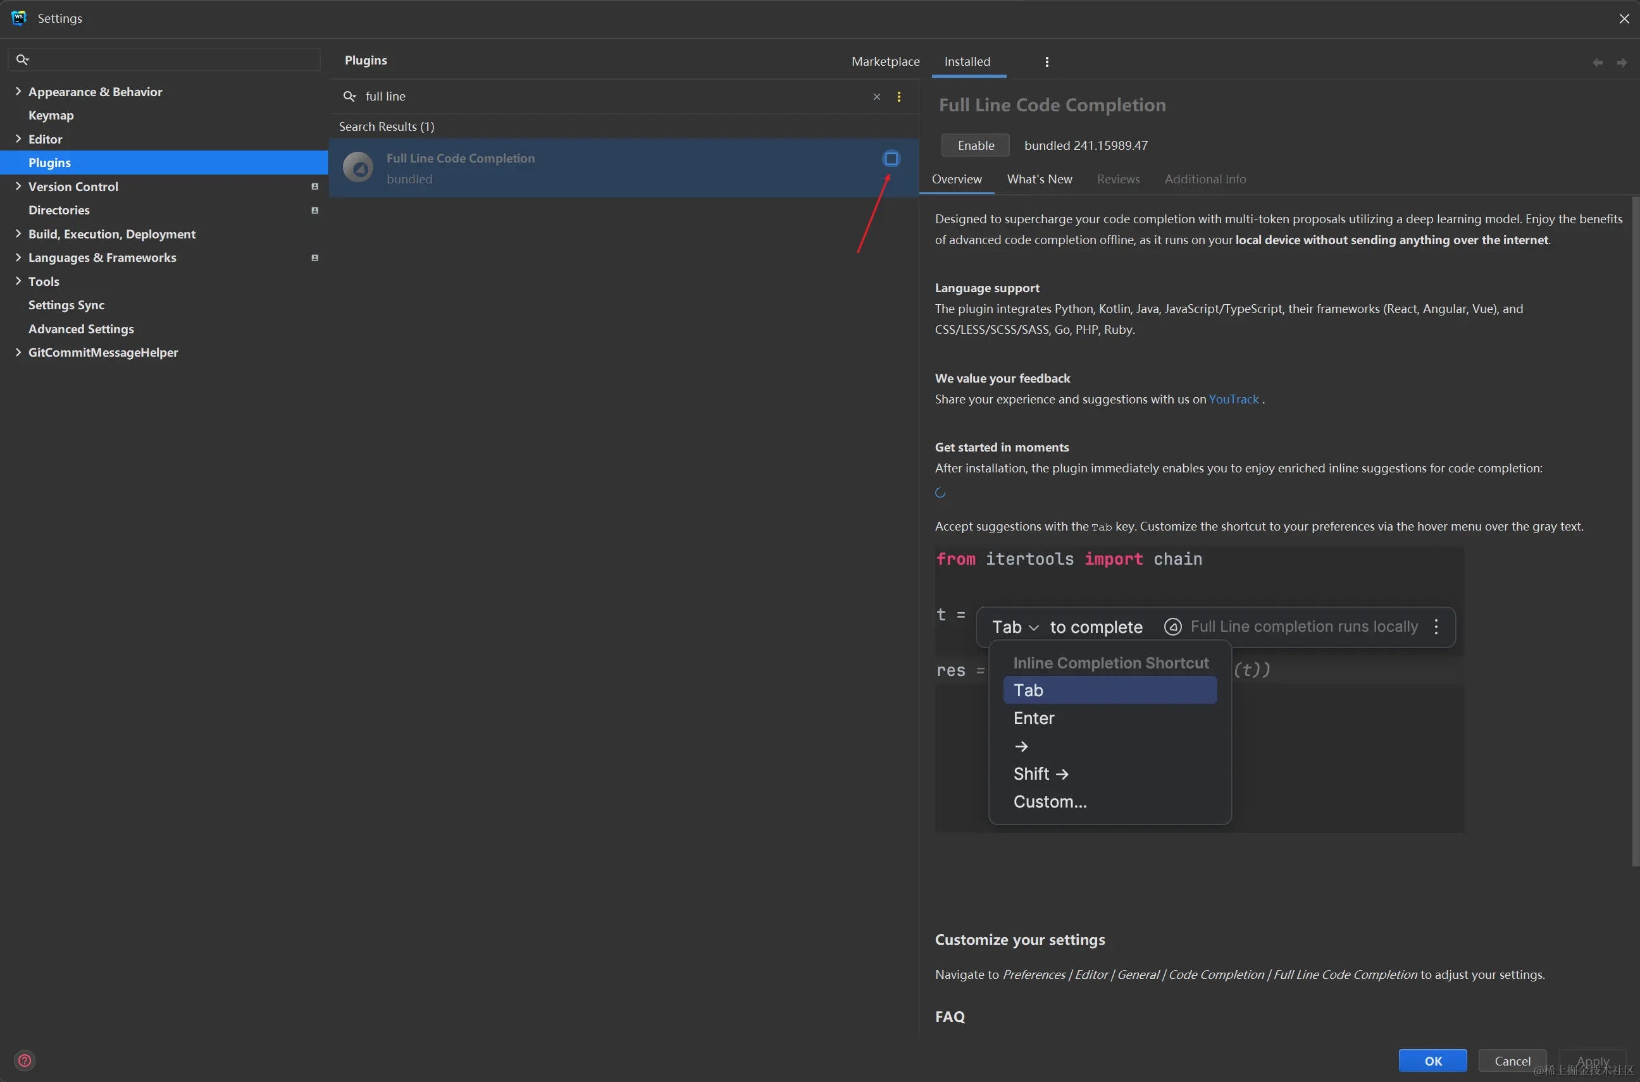The height and width of the screenshot is (1082, 1640).
Task: Click the Version Control project-level marker icon
Action: (314, 187)
